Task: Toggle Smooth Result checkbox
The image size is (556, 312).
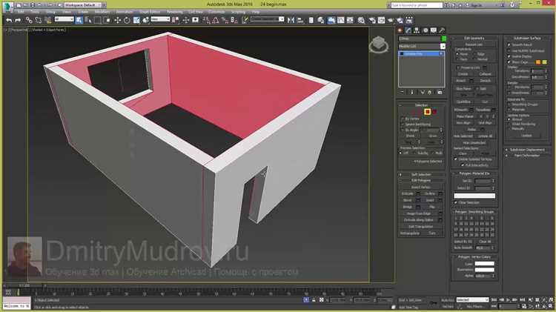Action: pos(509,45)
